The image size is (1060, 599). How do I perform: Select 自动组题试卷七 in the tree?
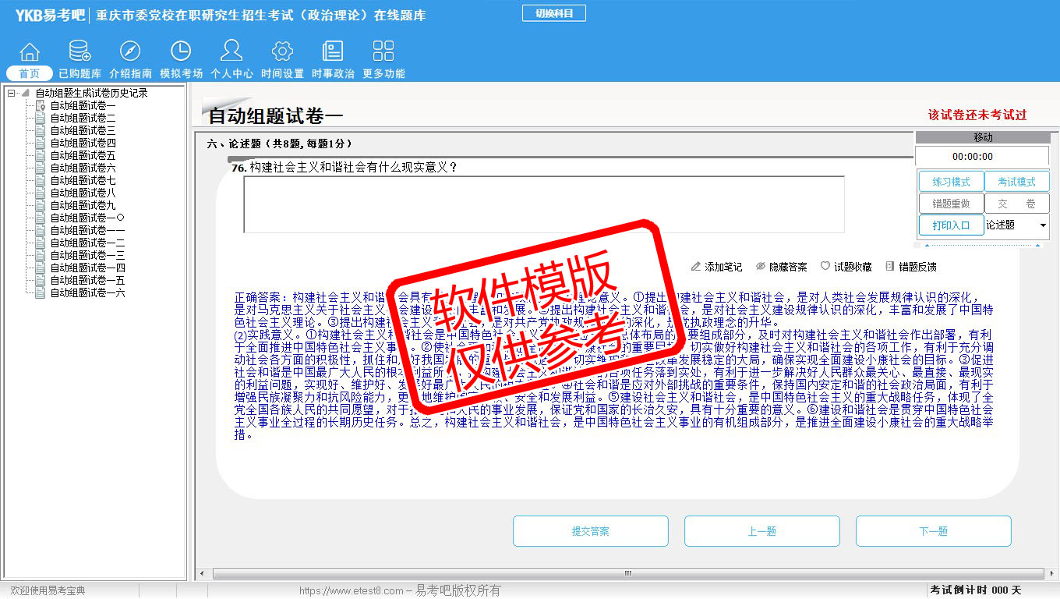83,180
